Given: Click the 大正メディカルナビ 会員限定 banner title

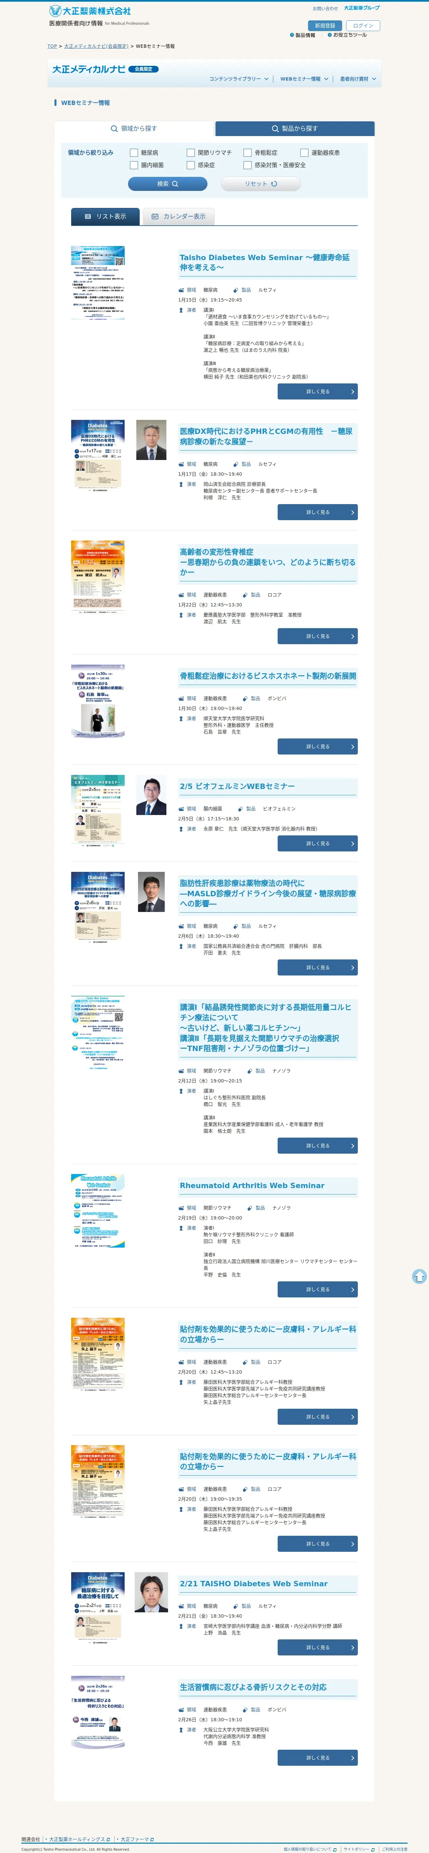Looking at the screenshot, I should click(x=105, y=69).
